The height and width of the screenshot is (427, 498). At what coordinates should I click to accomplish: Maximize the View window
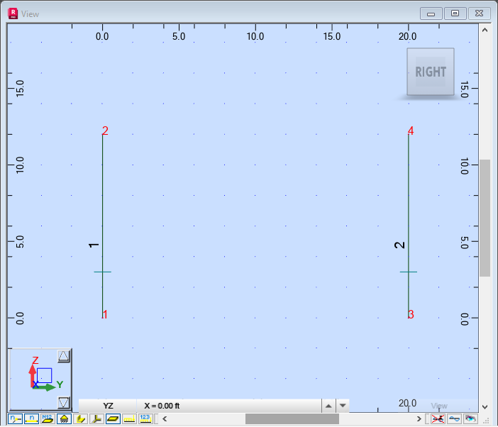point(455,13)
